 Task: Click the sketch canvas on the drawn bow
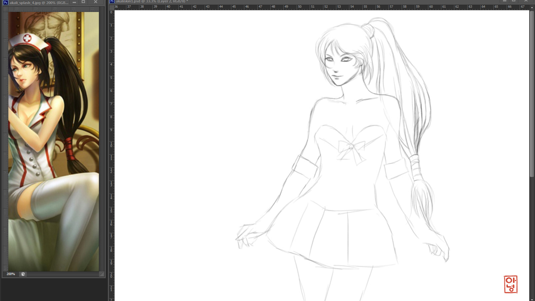[x=351, y=150]
